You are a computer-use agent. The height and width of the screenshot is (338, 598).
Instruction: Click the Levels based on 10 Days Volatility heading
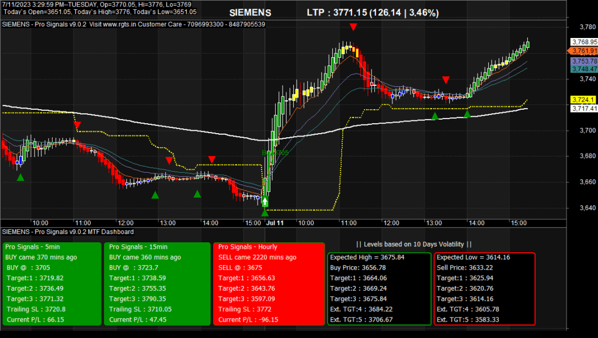click(414, 244)
